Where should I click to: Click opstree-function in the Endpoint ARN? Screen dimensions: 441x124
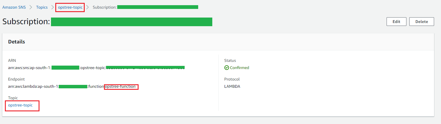click(120, 87)
